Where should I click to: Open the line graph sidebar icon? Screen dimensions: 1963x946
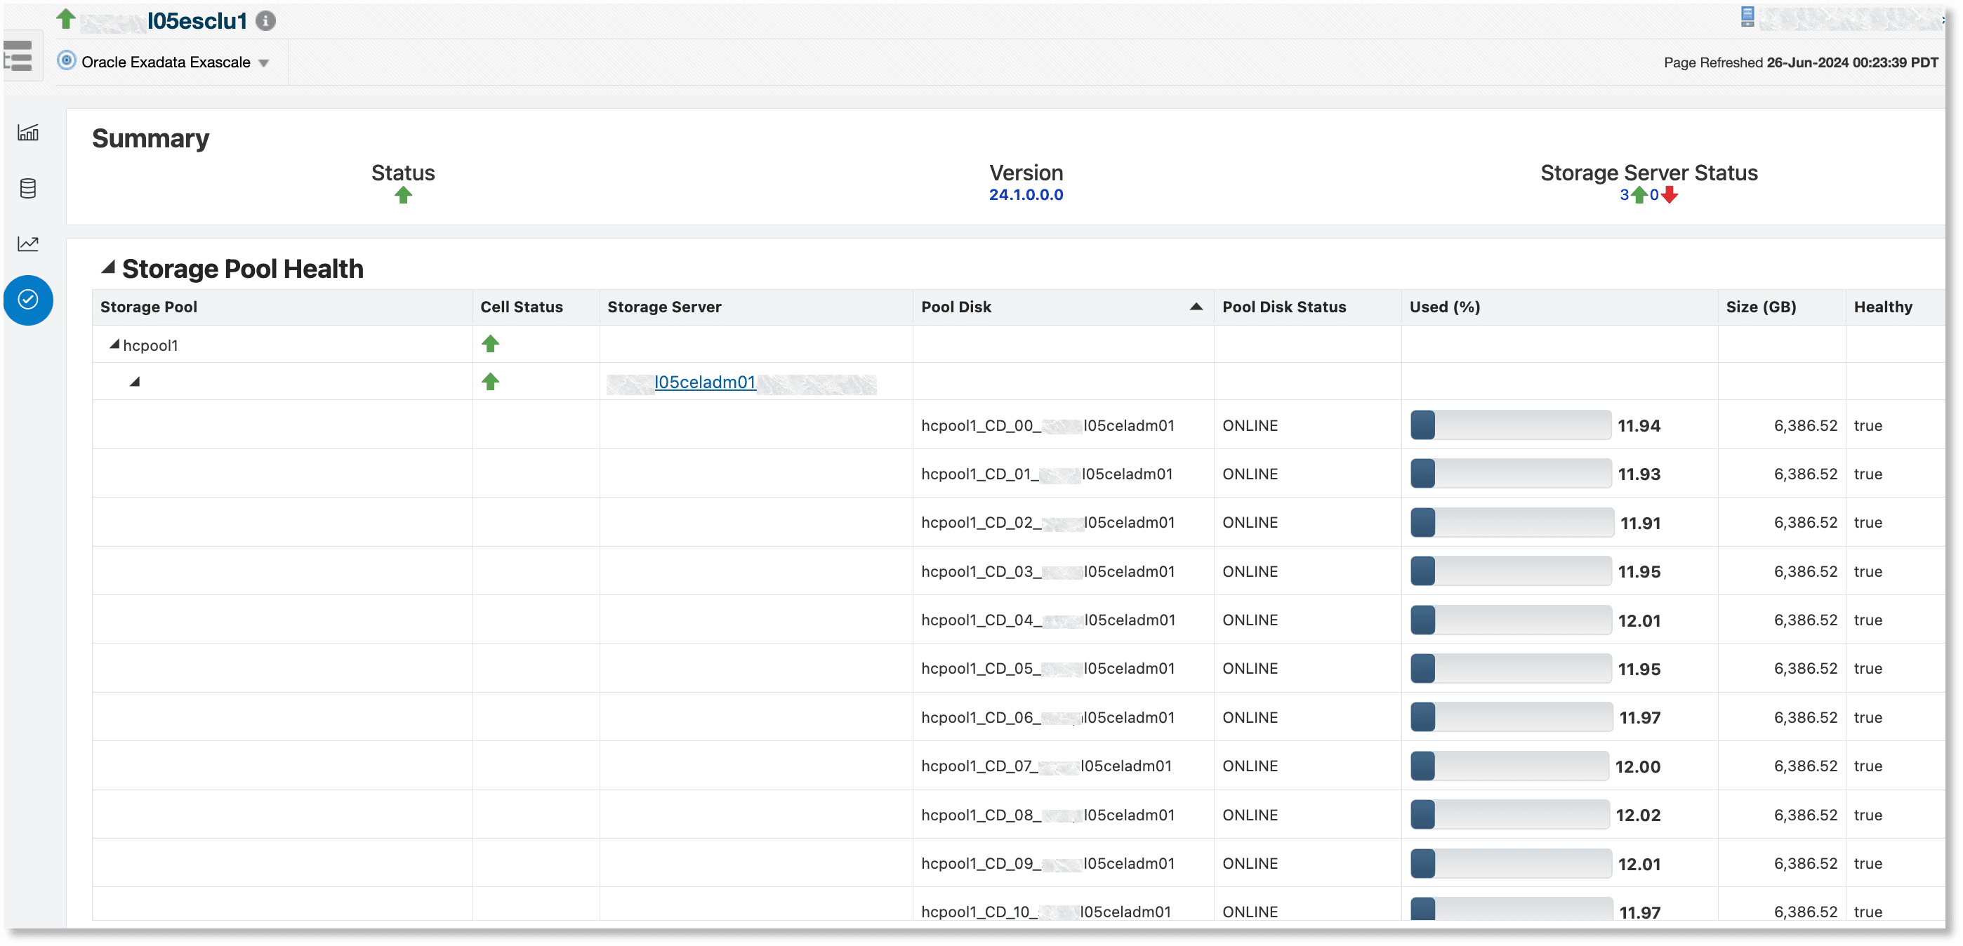pos(28,244)
